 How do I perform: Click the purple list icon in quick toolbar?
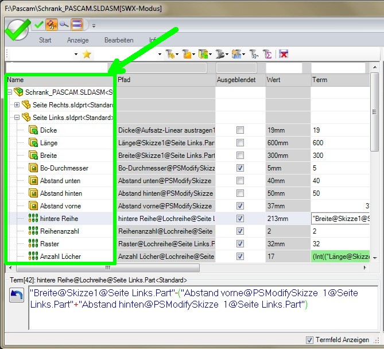(77, 24)
